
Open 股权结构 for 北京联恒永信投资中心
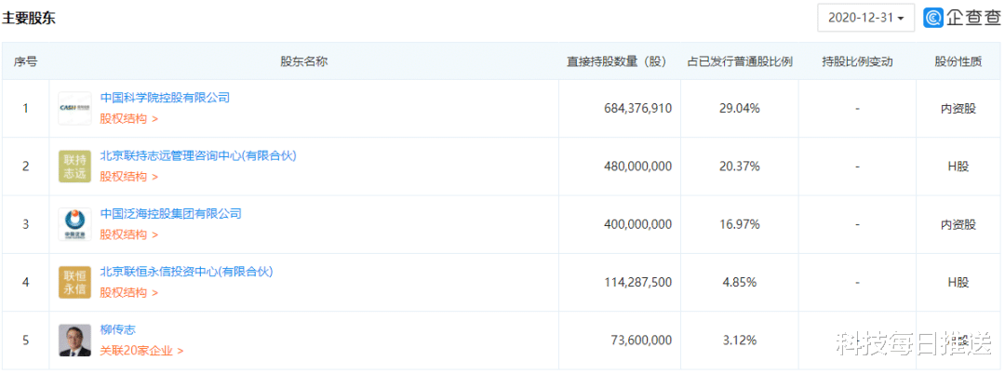(x=128, y=293)
